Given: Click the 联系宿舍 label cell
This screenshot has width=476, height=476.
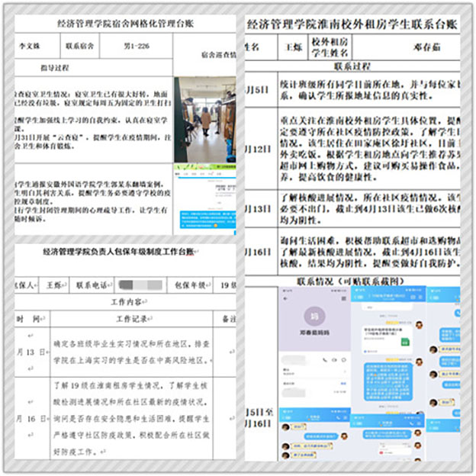Looking at the screenshot, I should click(79, 45).
